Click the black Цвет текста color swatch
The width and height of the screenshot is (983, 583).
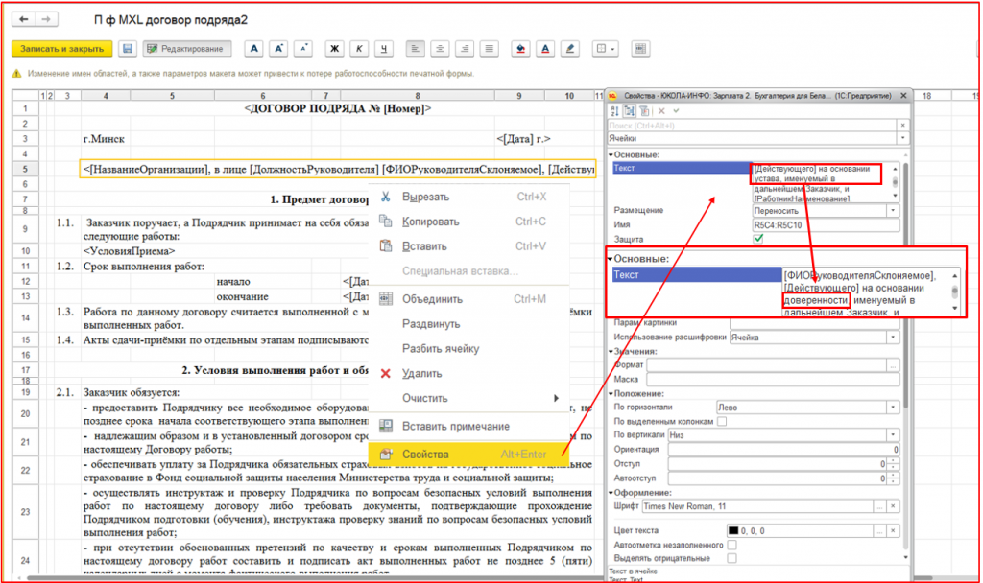pyautogui.click(x=733, y=531)
